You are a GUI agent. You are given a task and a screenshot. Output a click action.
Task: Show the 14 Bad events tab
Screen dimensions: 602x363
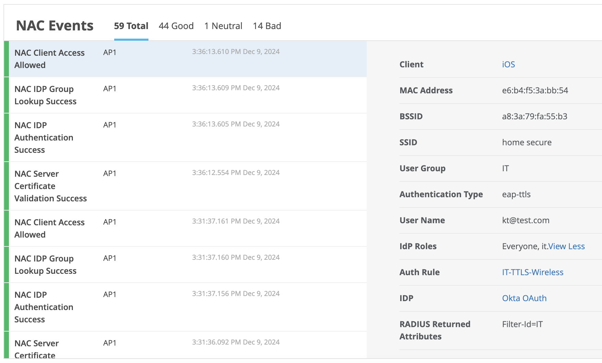[x=267, y=26]
